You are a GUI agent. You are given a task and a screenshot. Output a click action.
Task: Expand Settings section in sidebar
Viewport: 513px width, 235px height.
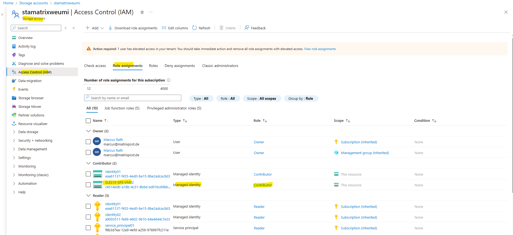[14, 158]
